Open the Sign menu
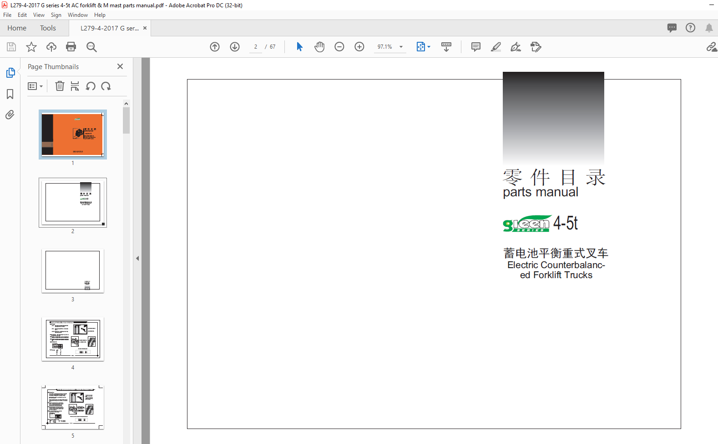The image size is (718, 444). 56,15
